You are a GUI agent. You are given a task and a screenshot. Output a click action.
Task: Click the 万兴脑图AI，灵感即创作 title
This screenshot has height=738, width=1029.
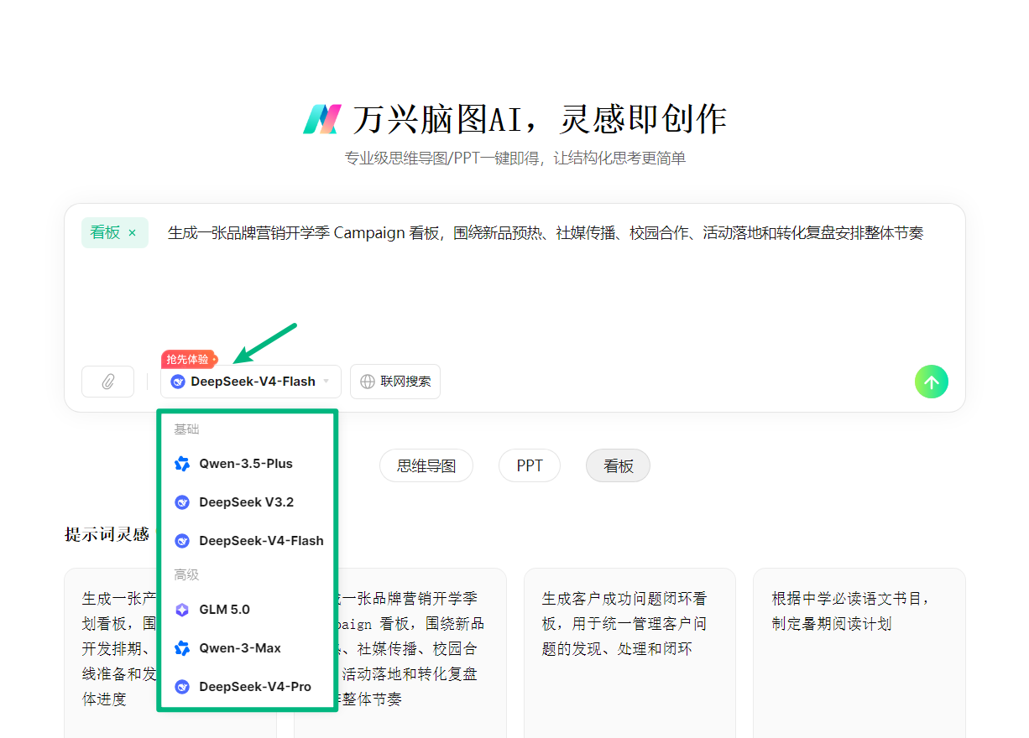pyautogui.click(x=539, y=119)
